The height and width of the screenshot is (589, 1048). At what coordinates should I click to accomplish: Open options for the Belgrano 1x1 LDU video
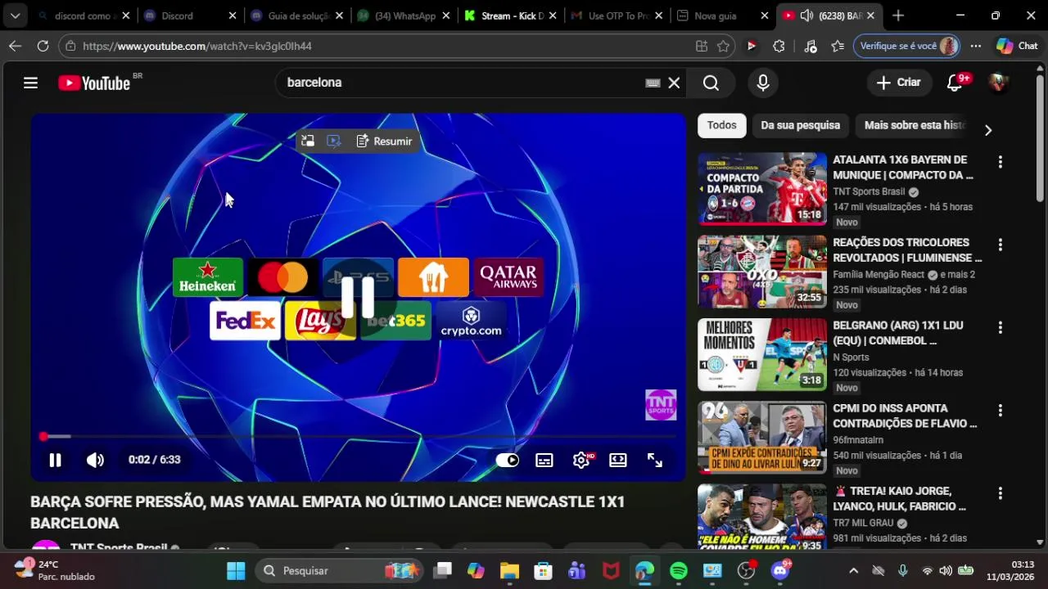click(x=1000, y=327)
